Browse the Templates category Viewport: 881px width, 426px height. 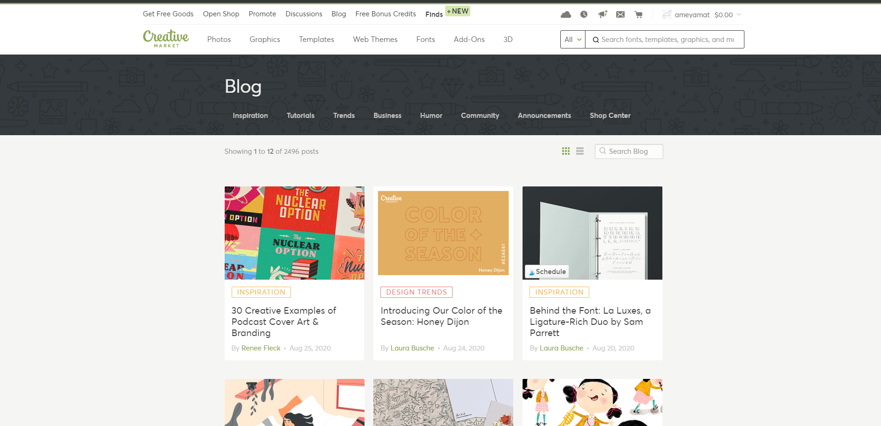pos(317,40)
